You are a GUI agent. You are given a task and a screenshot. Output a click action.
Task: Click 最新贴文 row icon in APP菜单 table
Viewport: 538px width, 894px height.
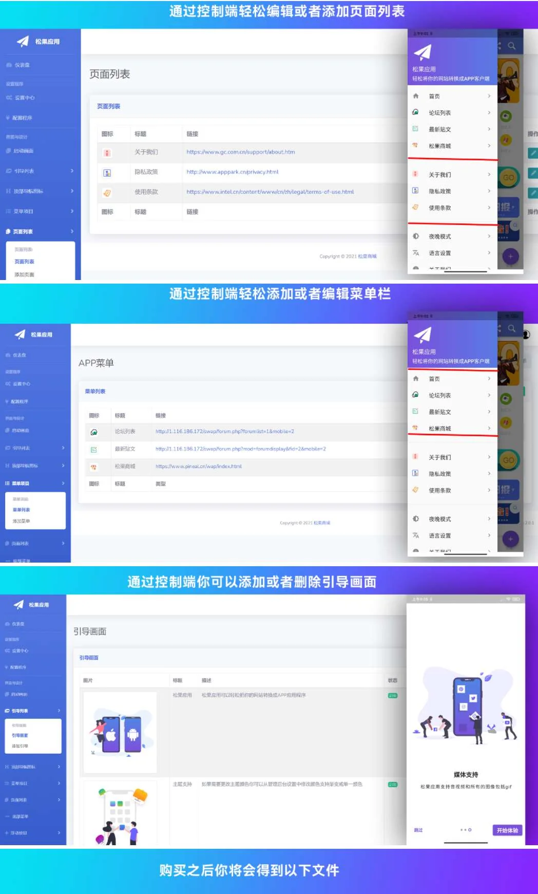pyautogui.click(x=94, y=450)
